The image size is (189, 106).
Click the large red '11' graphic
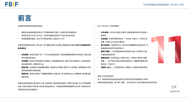tap(166, 49)
